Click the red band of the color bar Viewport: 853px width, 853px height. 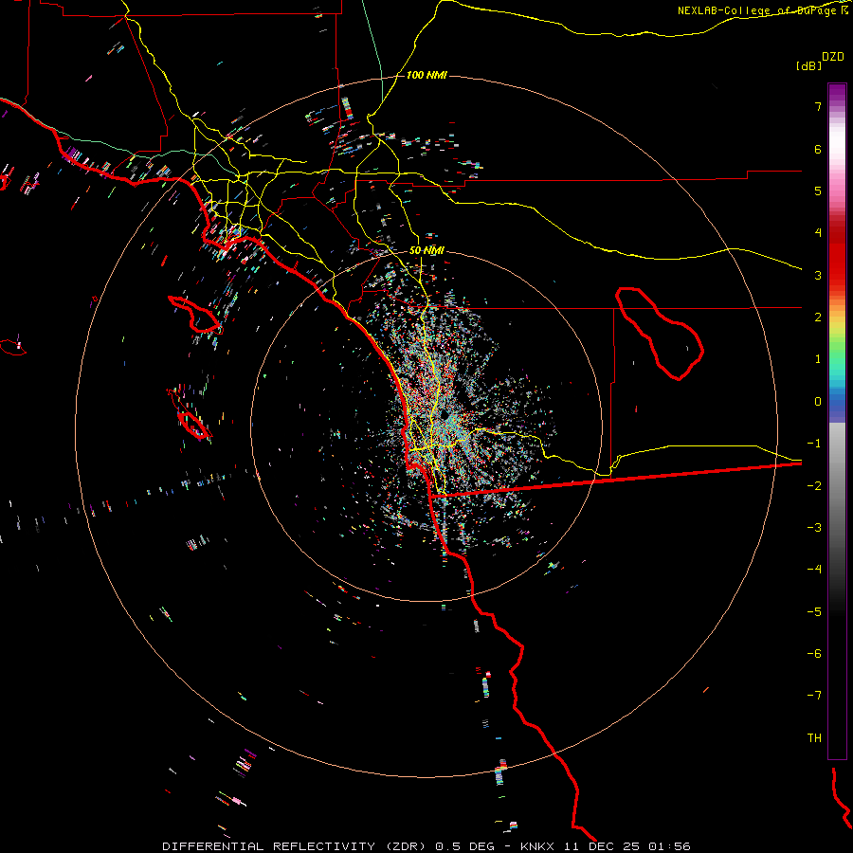(837, 256)
